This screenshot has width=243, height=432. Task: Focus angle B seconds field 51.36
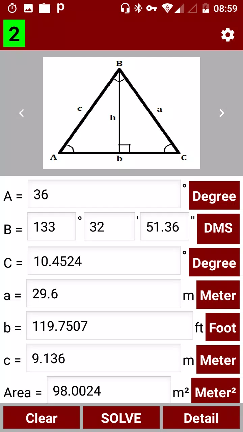pos(165,226)
